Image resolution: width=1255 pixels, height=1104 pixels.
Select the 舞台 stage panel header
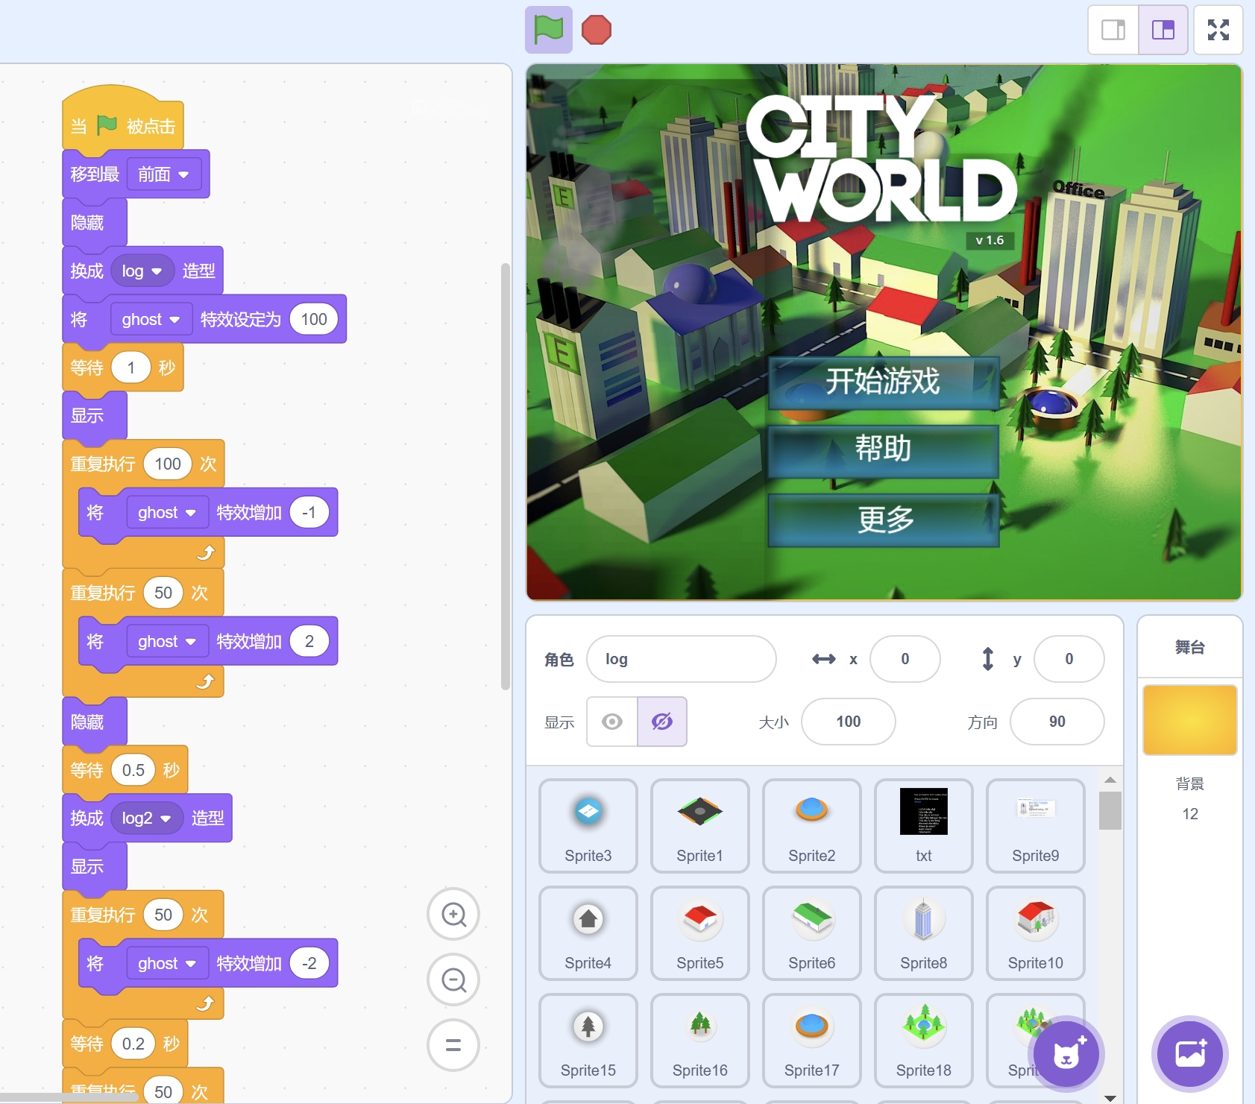click(x=1189, y=647)
